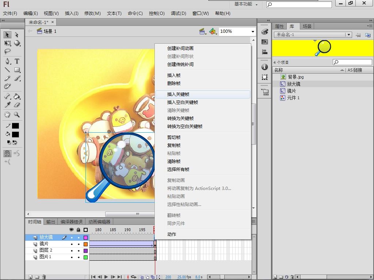Toggle the Snap to Objects magnet
This screenshot has width=374, height=280.
coord(7,153)
